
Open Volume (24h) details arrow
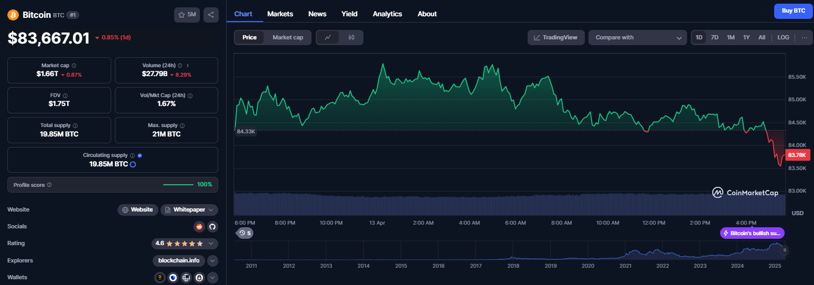[188, 66]
